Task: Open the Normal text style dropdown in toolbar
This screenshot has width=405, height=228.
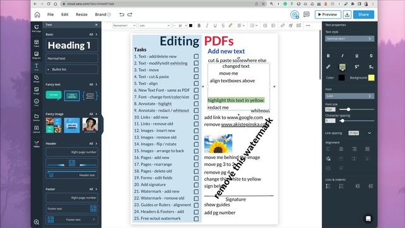Action: (124, 25)
